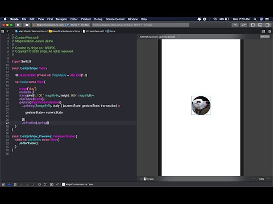This screenshot has width=273, height=204.
Task: Zoom out the preview canvas
Action: click(x=254, y=178)
